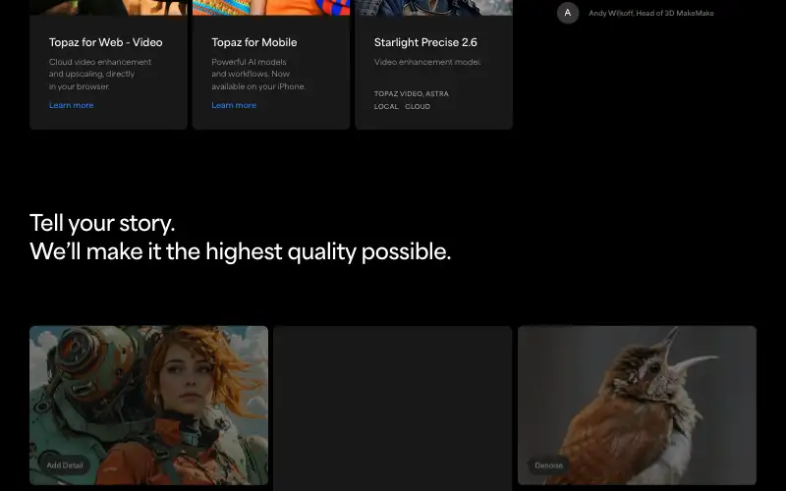Open the Topaz for Mobile card title
786x491 pixels.
(254, 42)
